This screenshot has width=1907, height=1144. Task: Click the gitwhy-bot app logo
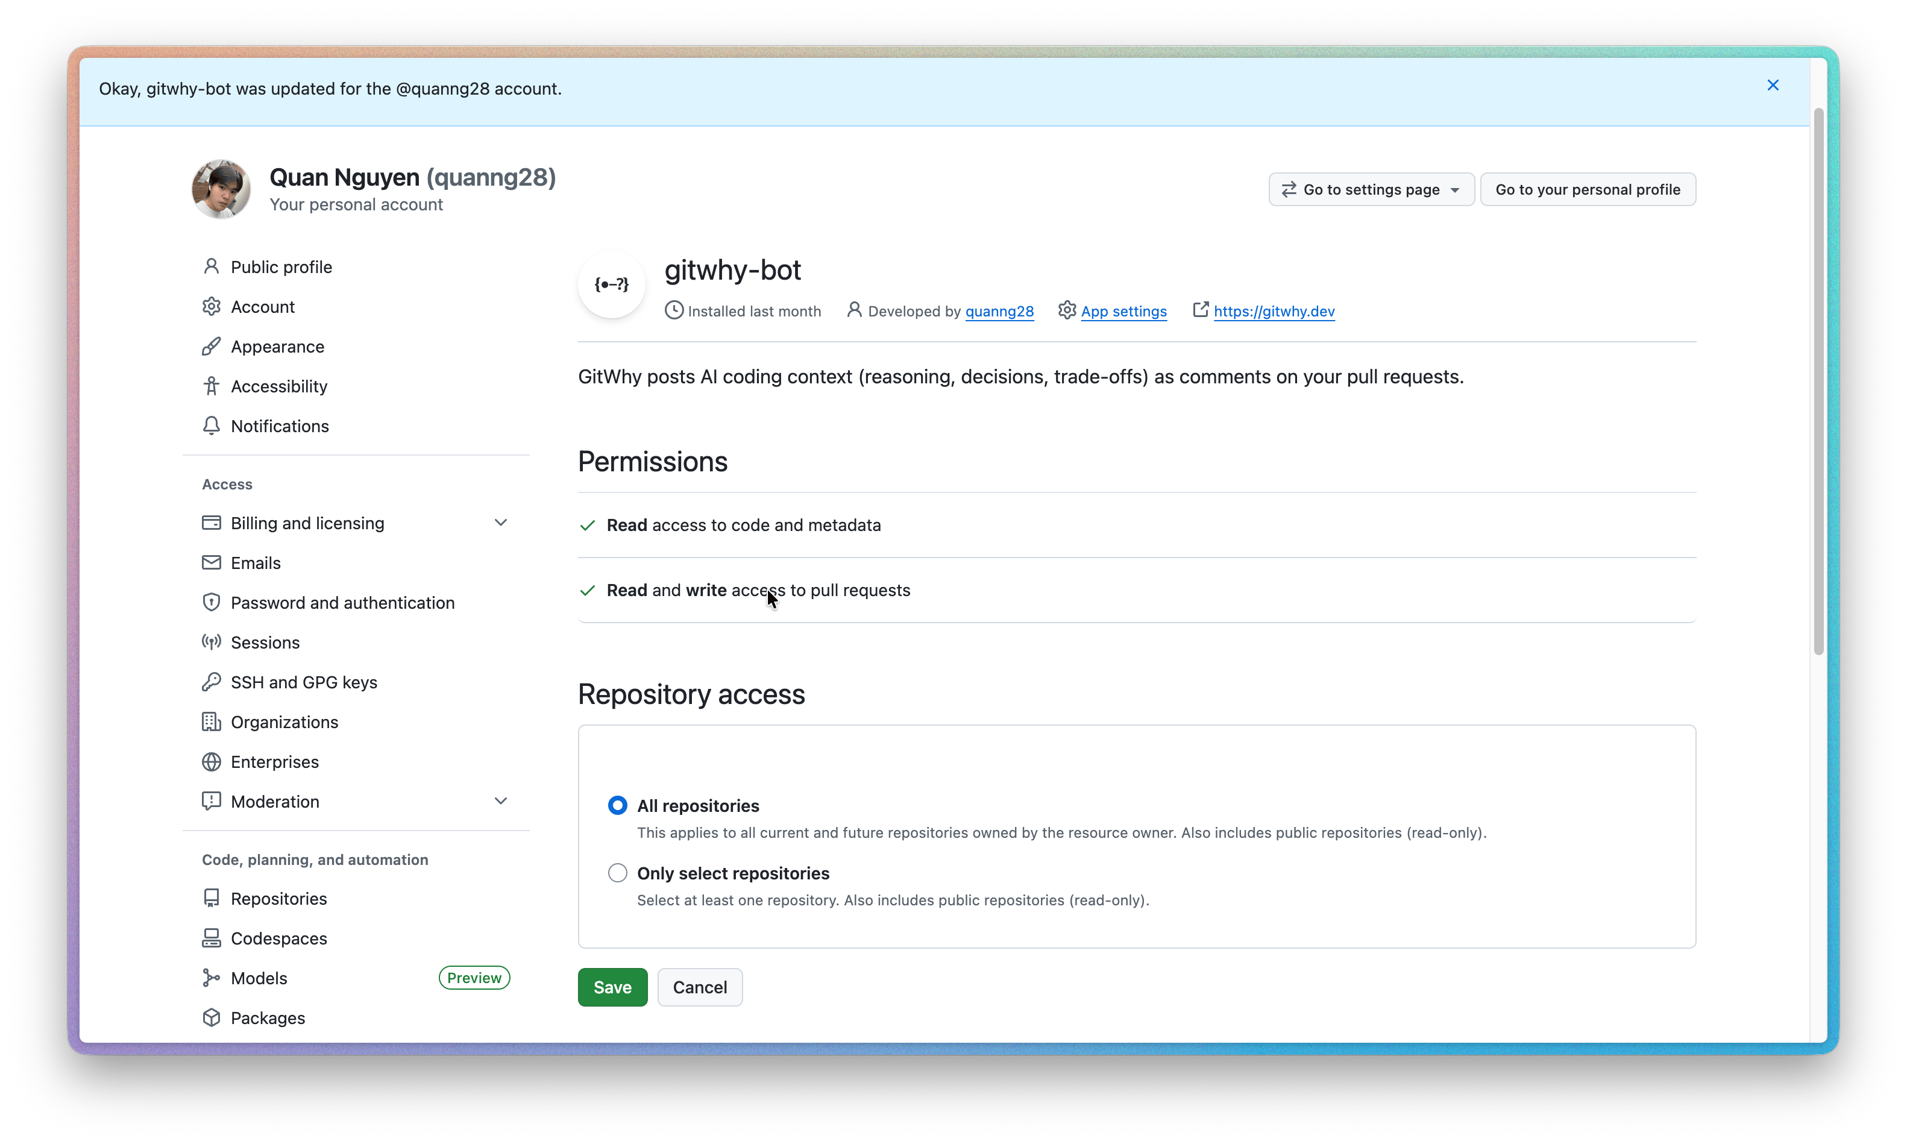(x=612, y=284)
